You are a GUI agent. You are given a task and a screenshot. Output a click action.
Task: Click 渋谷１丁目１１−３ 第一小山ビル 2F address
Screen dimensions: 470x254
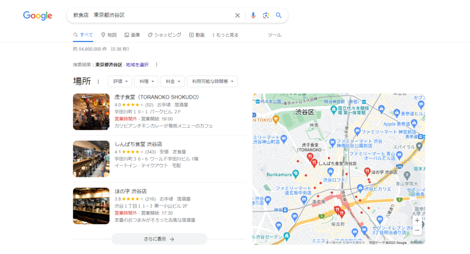coord(151,206)
